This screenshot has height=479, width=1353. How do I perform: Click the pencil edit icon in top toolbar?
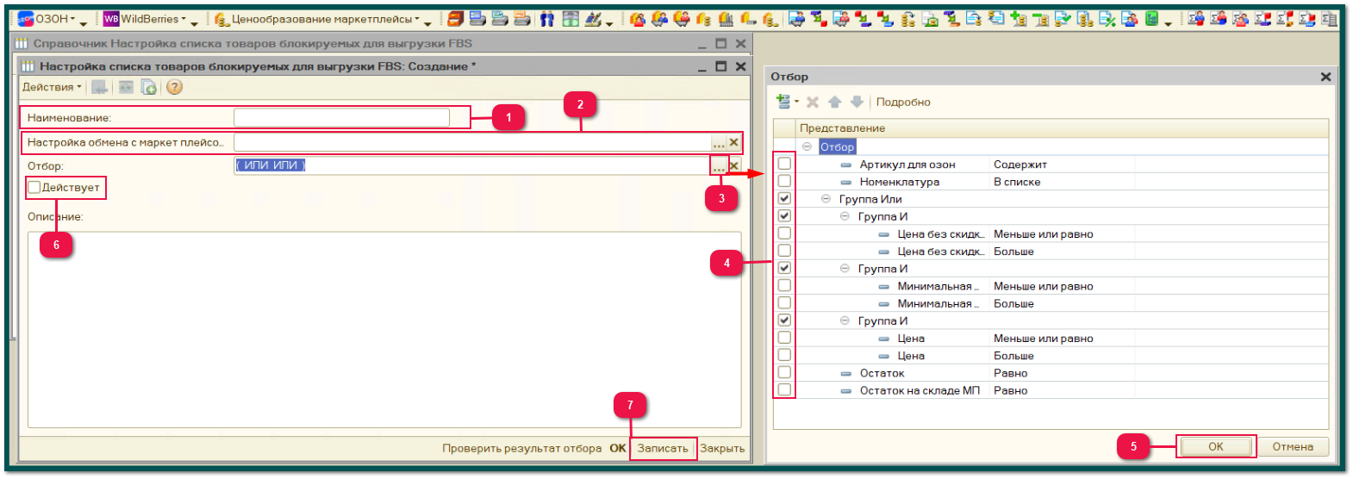pos(593,19)
